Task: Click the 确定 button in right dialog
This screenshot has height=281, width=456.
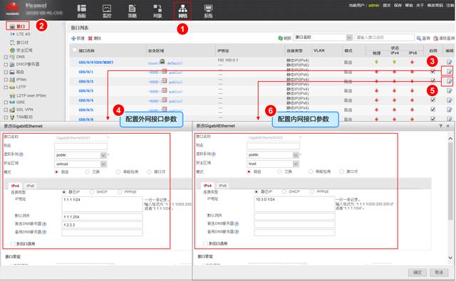Action: click(x=418, y=272)
